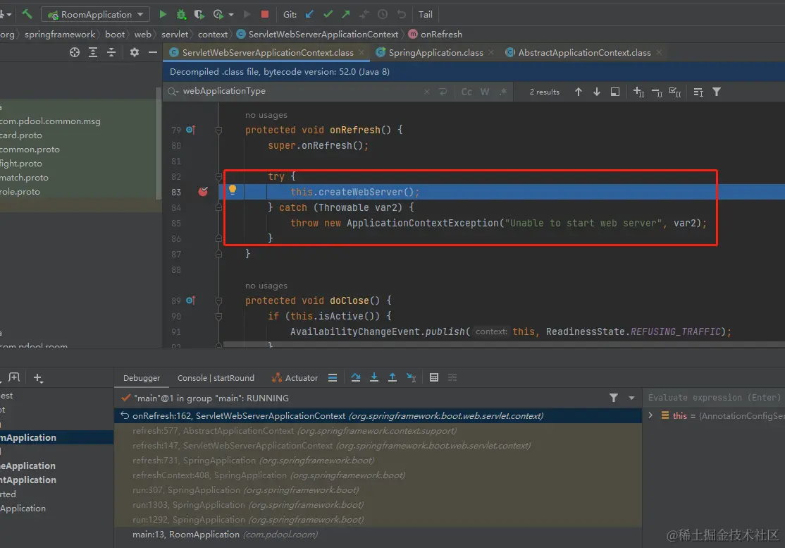The width and height of the screenshot is (785, 548).
Task: Collapse the onRefresh method fold marker
Action: [x=218, y=130]
